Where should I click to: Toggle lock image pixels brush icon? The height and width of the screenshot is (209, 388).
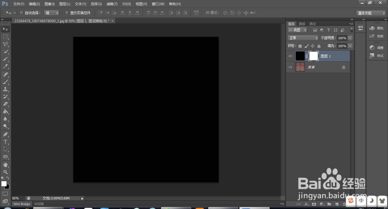pyautogui.click(x=307, y=46)
